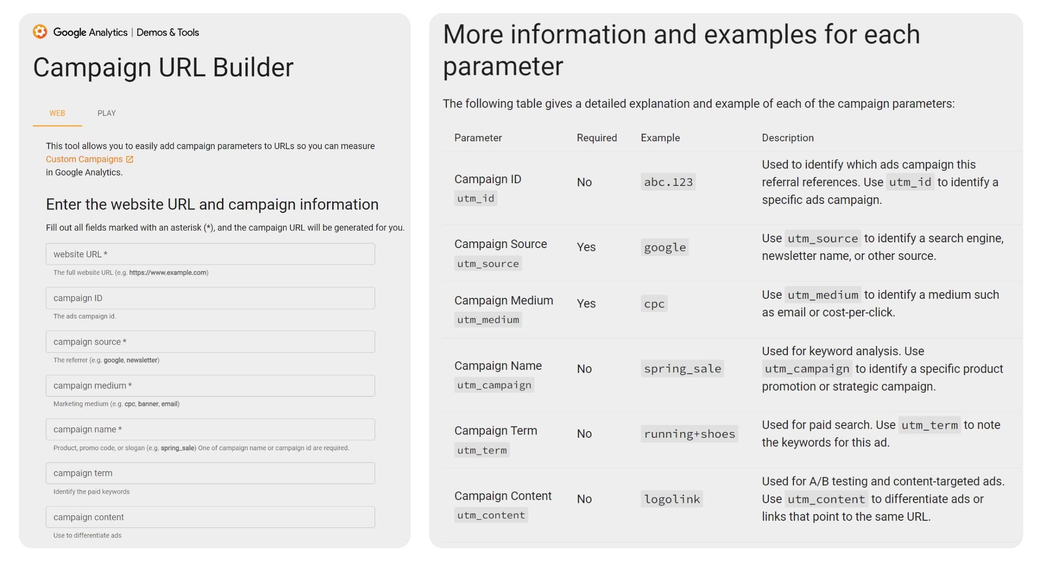Click the spring_sale example value in the table
The height and width of the screenshot is (562, 1042).
[x=682, y=369]
